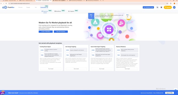Screen dimensions: 178x95
Task: Open the notifications bell icon
Action: 161,7
